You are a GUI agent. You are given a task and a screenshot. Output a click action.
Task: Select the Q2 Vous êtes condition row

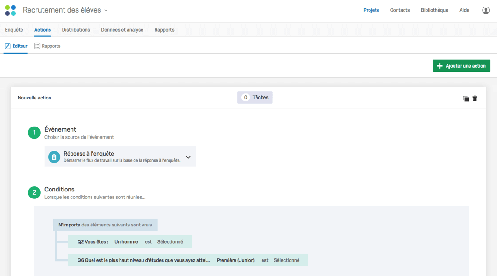pyautogui.click(x=130, y=242)
